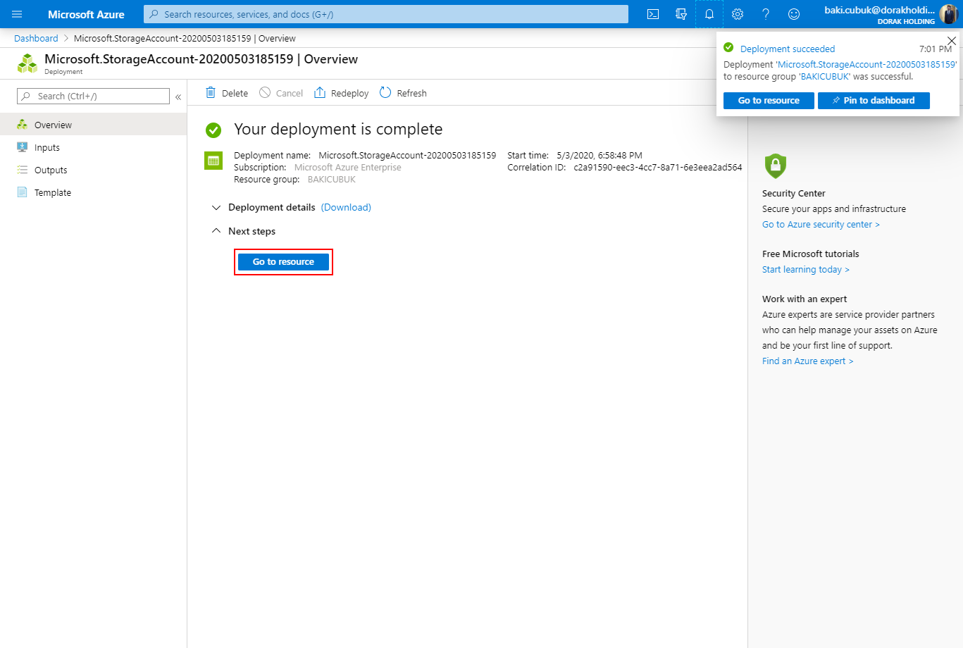Viewport: 963px width, 648px height.
Task: Click the green storage deployment tile icon
Action: click(x=213, y=161)
